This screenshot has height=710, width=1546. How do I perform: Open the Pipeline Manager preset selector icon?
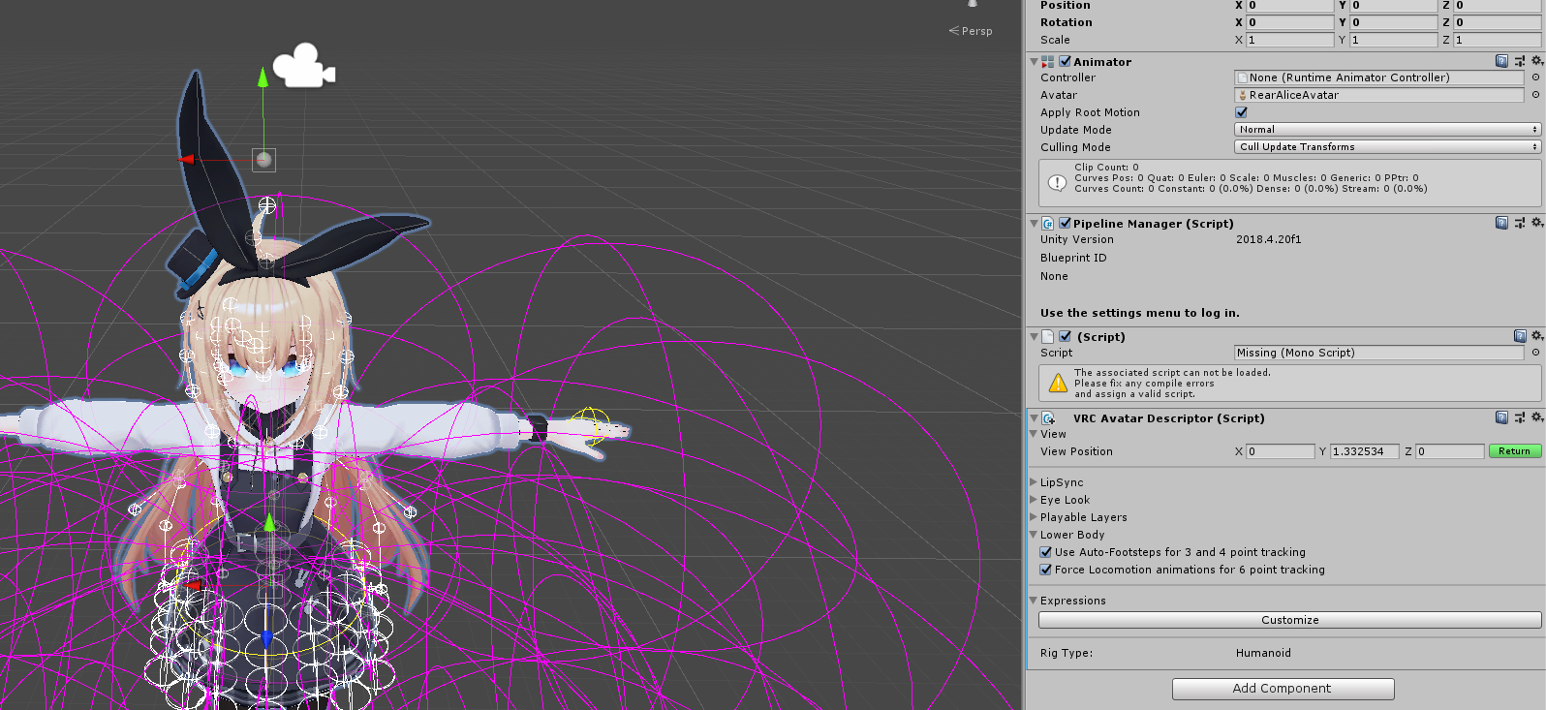[1520, 223]
